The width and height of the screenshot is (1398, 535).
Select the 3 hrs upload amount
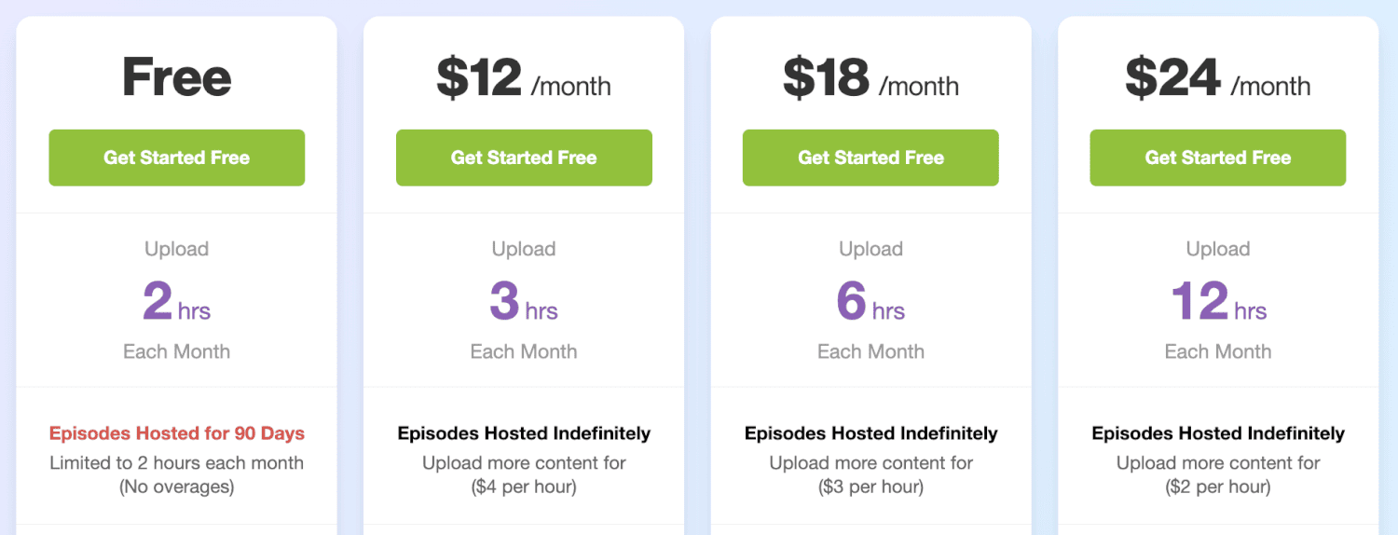[x=524, y=301]
